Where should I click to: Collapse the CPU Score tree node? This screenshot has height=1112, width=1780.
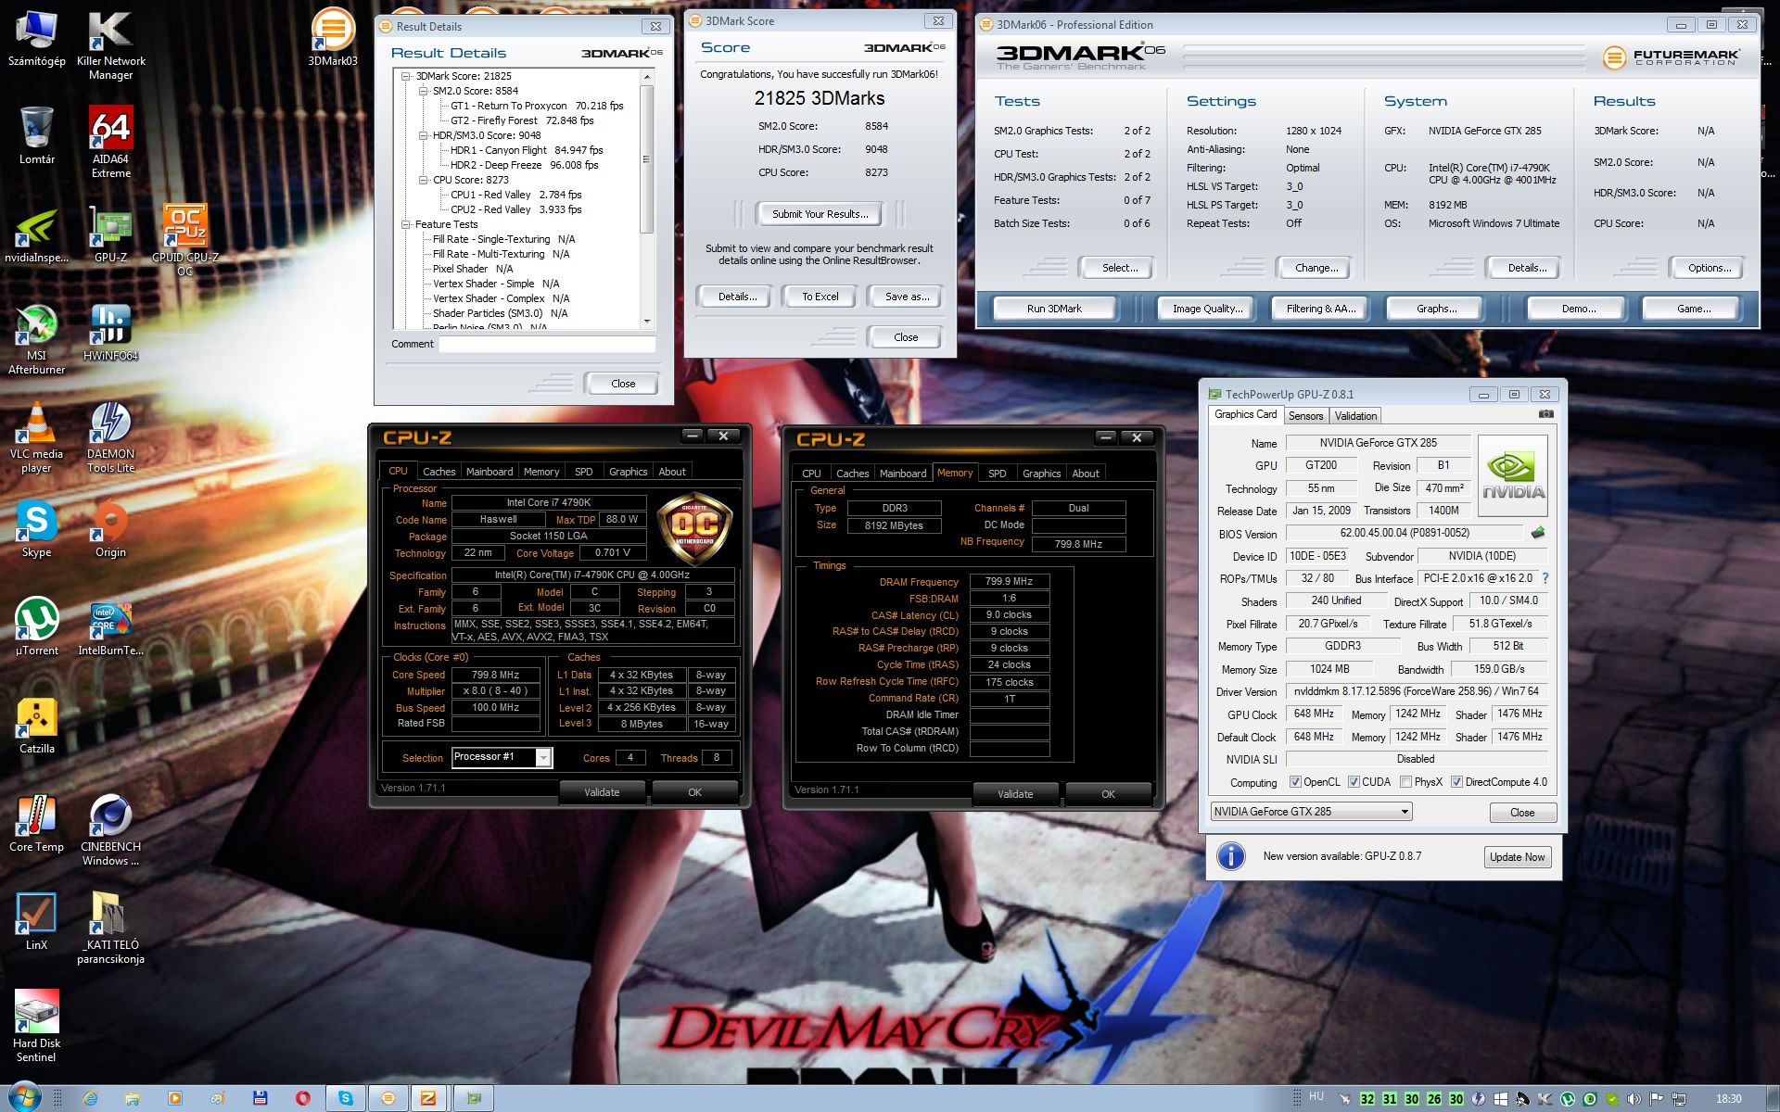pos(423,180)
